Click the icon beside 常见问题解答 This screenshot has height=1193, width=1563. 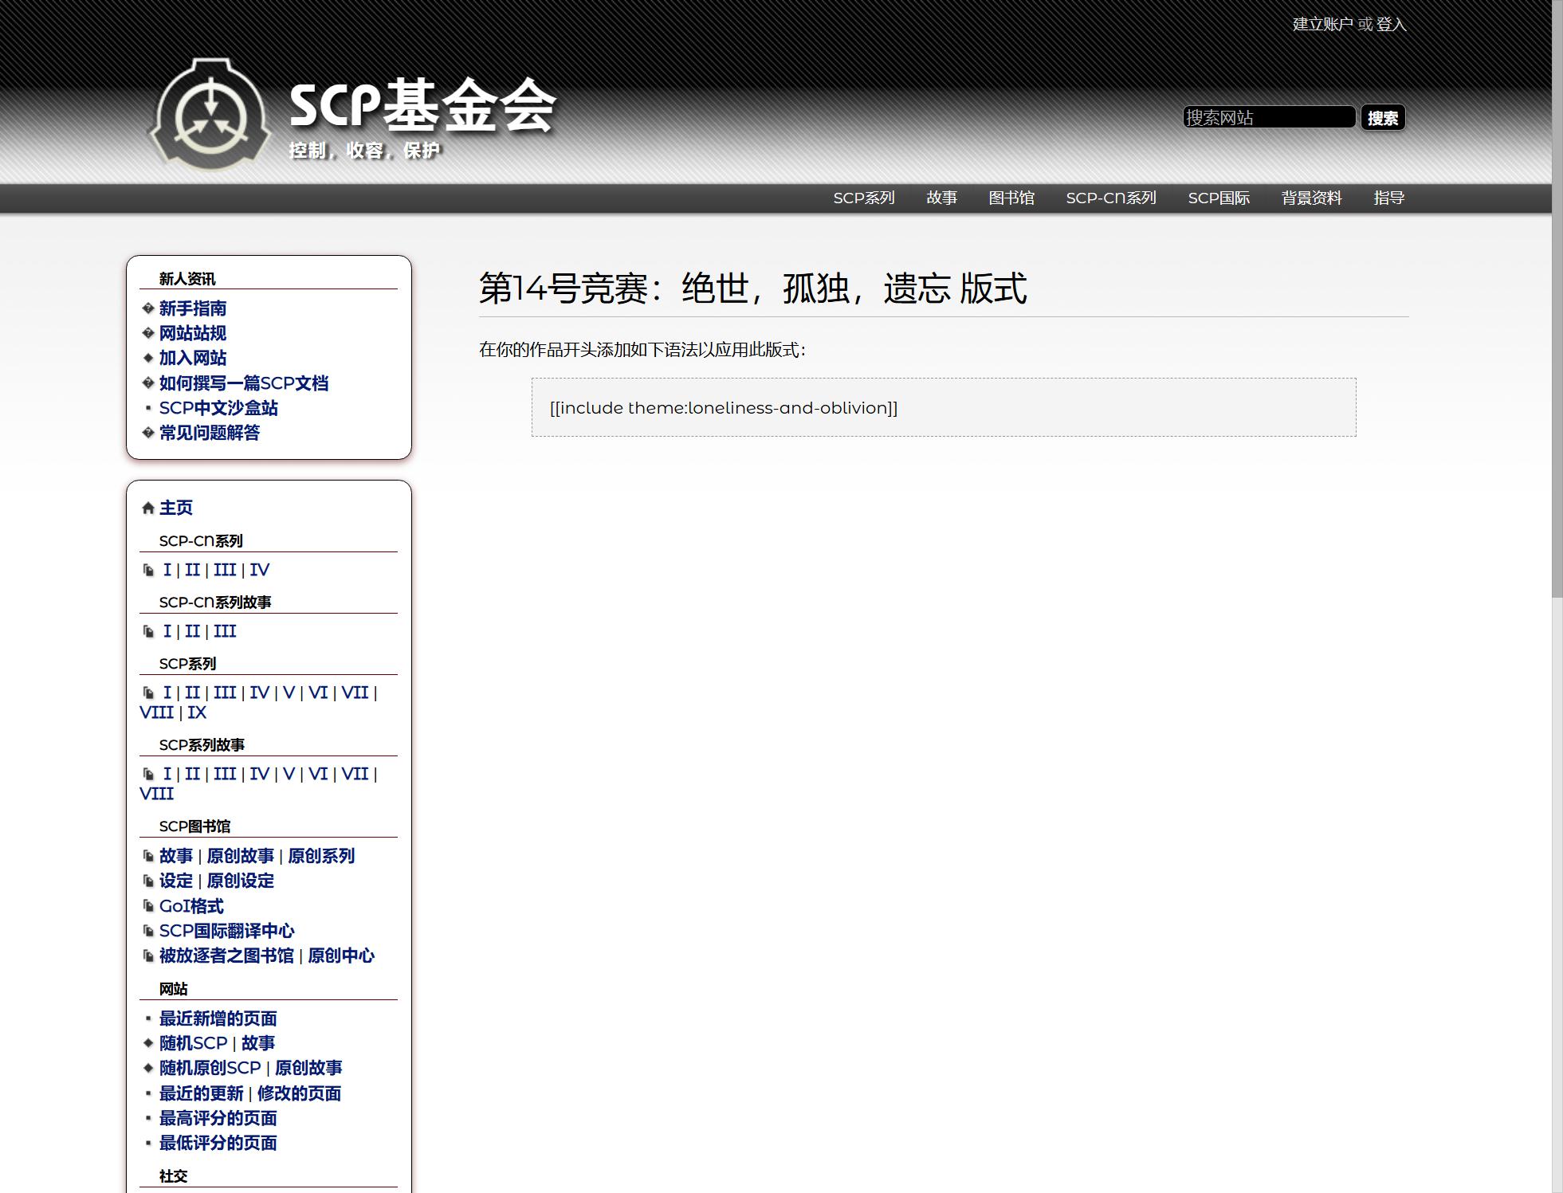pyautogui.click(x=147, y=433)
